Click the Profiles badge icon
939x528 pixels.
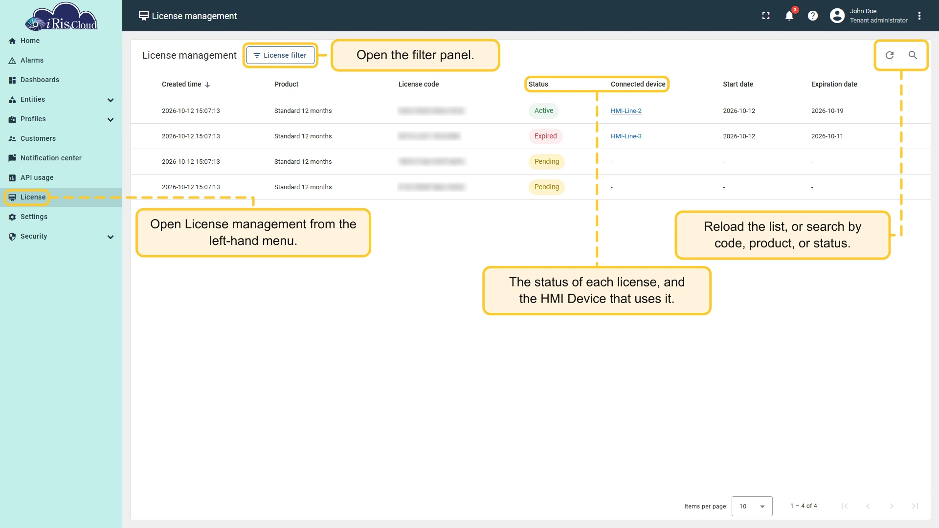(x=12, y=119)
